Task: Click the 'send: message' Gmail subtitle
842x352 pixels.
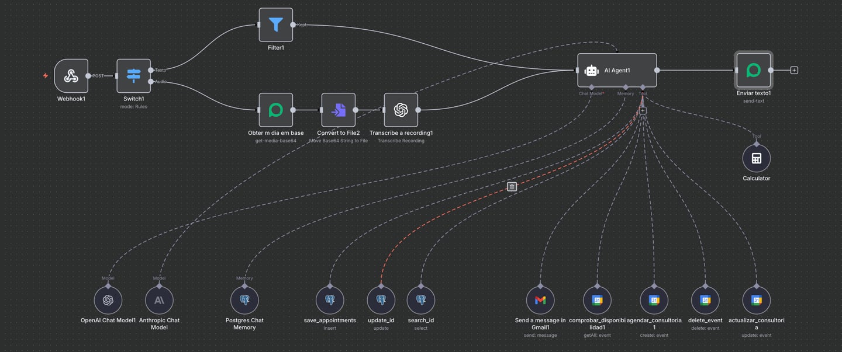Action: tap(540, 336)
